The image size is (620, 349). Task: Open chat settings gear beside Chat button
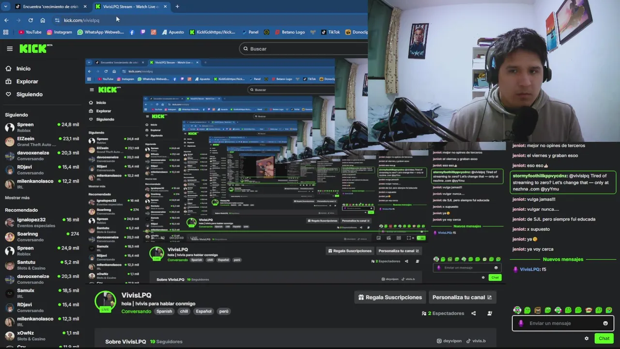(587, 338)
